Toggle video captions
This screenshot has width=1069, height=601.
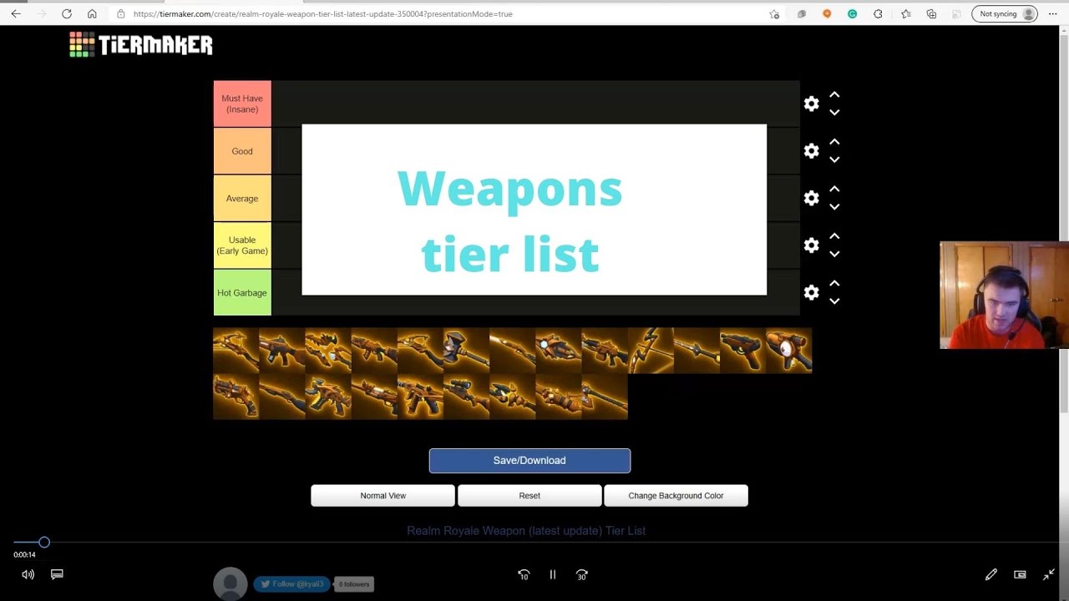[x=57, y=574]
